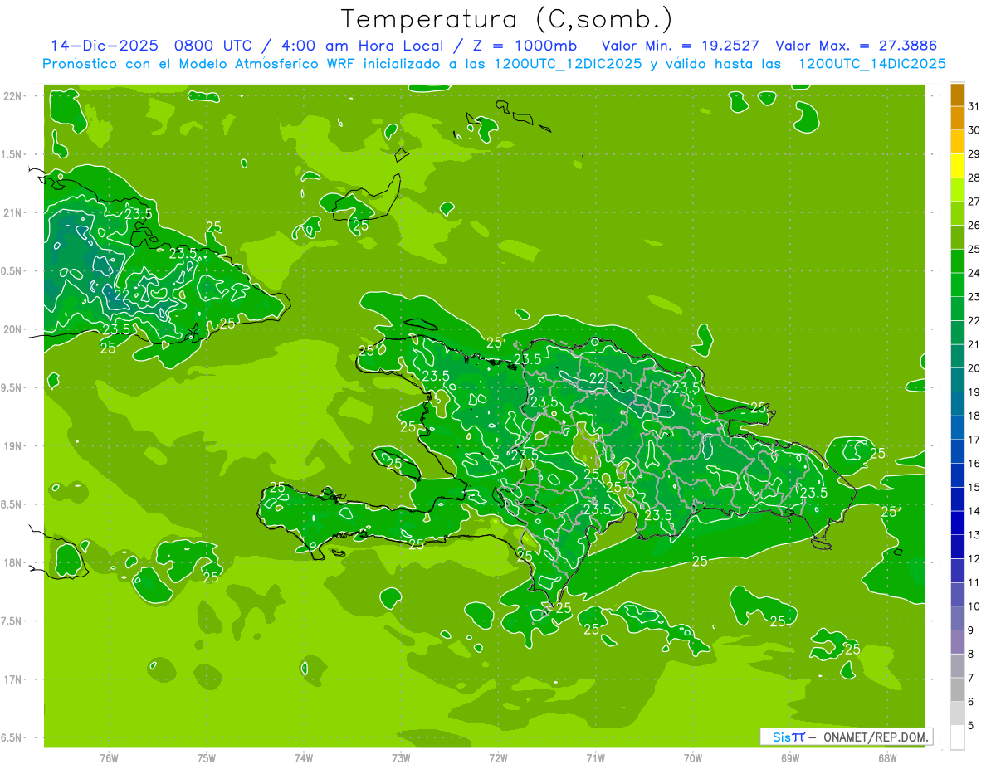Click the white bottom swatch of color scale
The width and height of the screenshot is (996, 769).
[x=957, y=737]
